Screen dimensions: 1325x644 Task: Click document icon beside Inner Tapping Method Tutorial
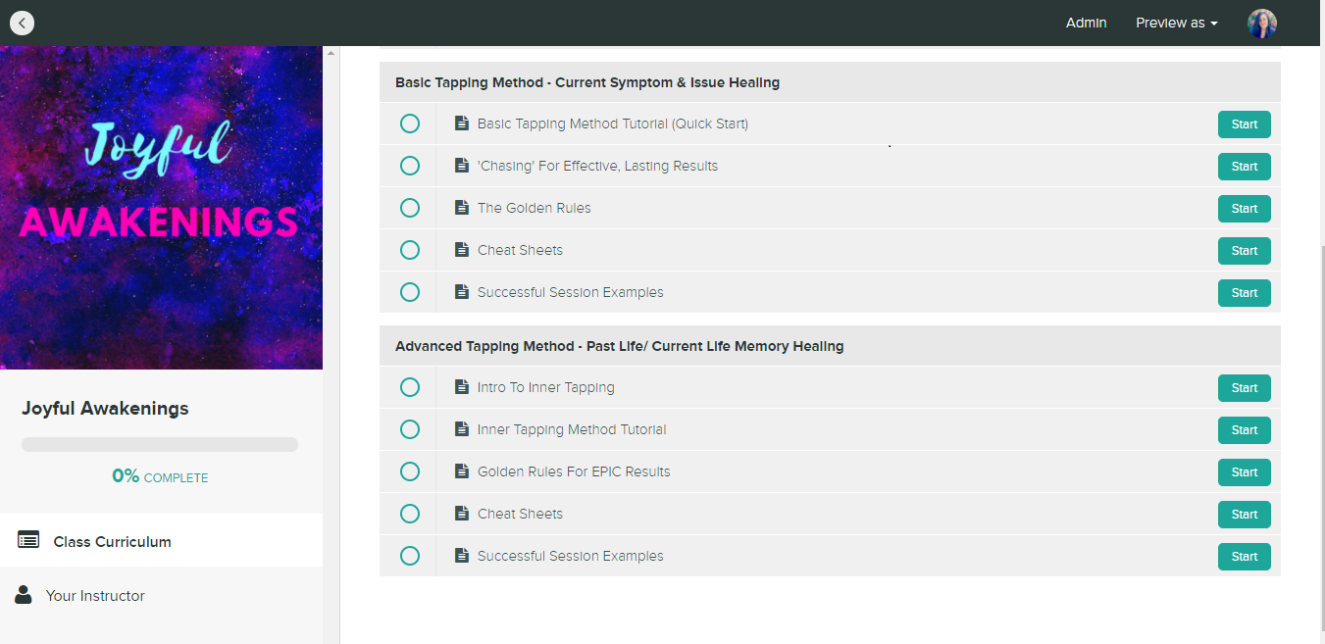(x=462, y=429)
